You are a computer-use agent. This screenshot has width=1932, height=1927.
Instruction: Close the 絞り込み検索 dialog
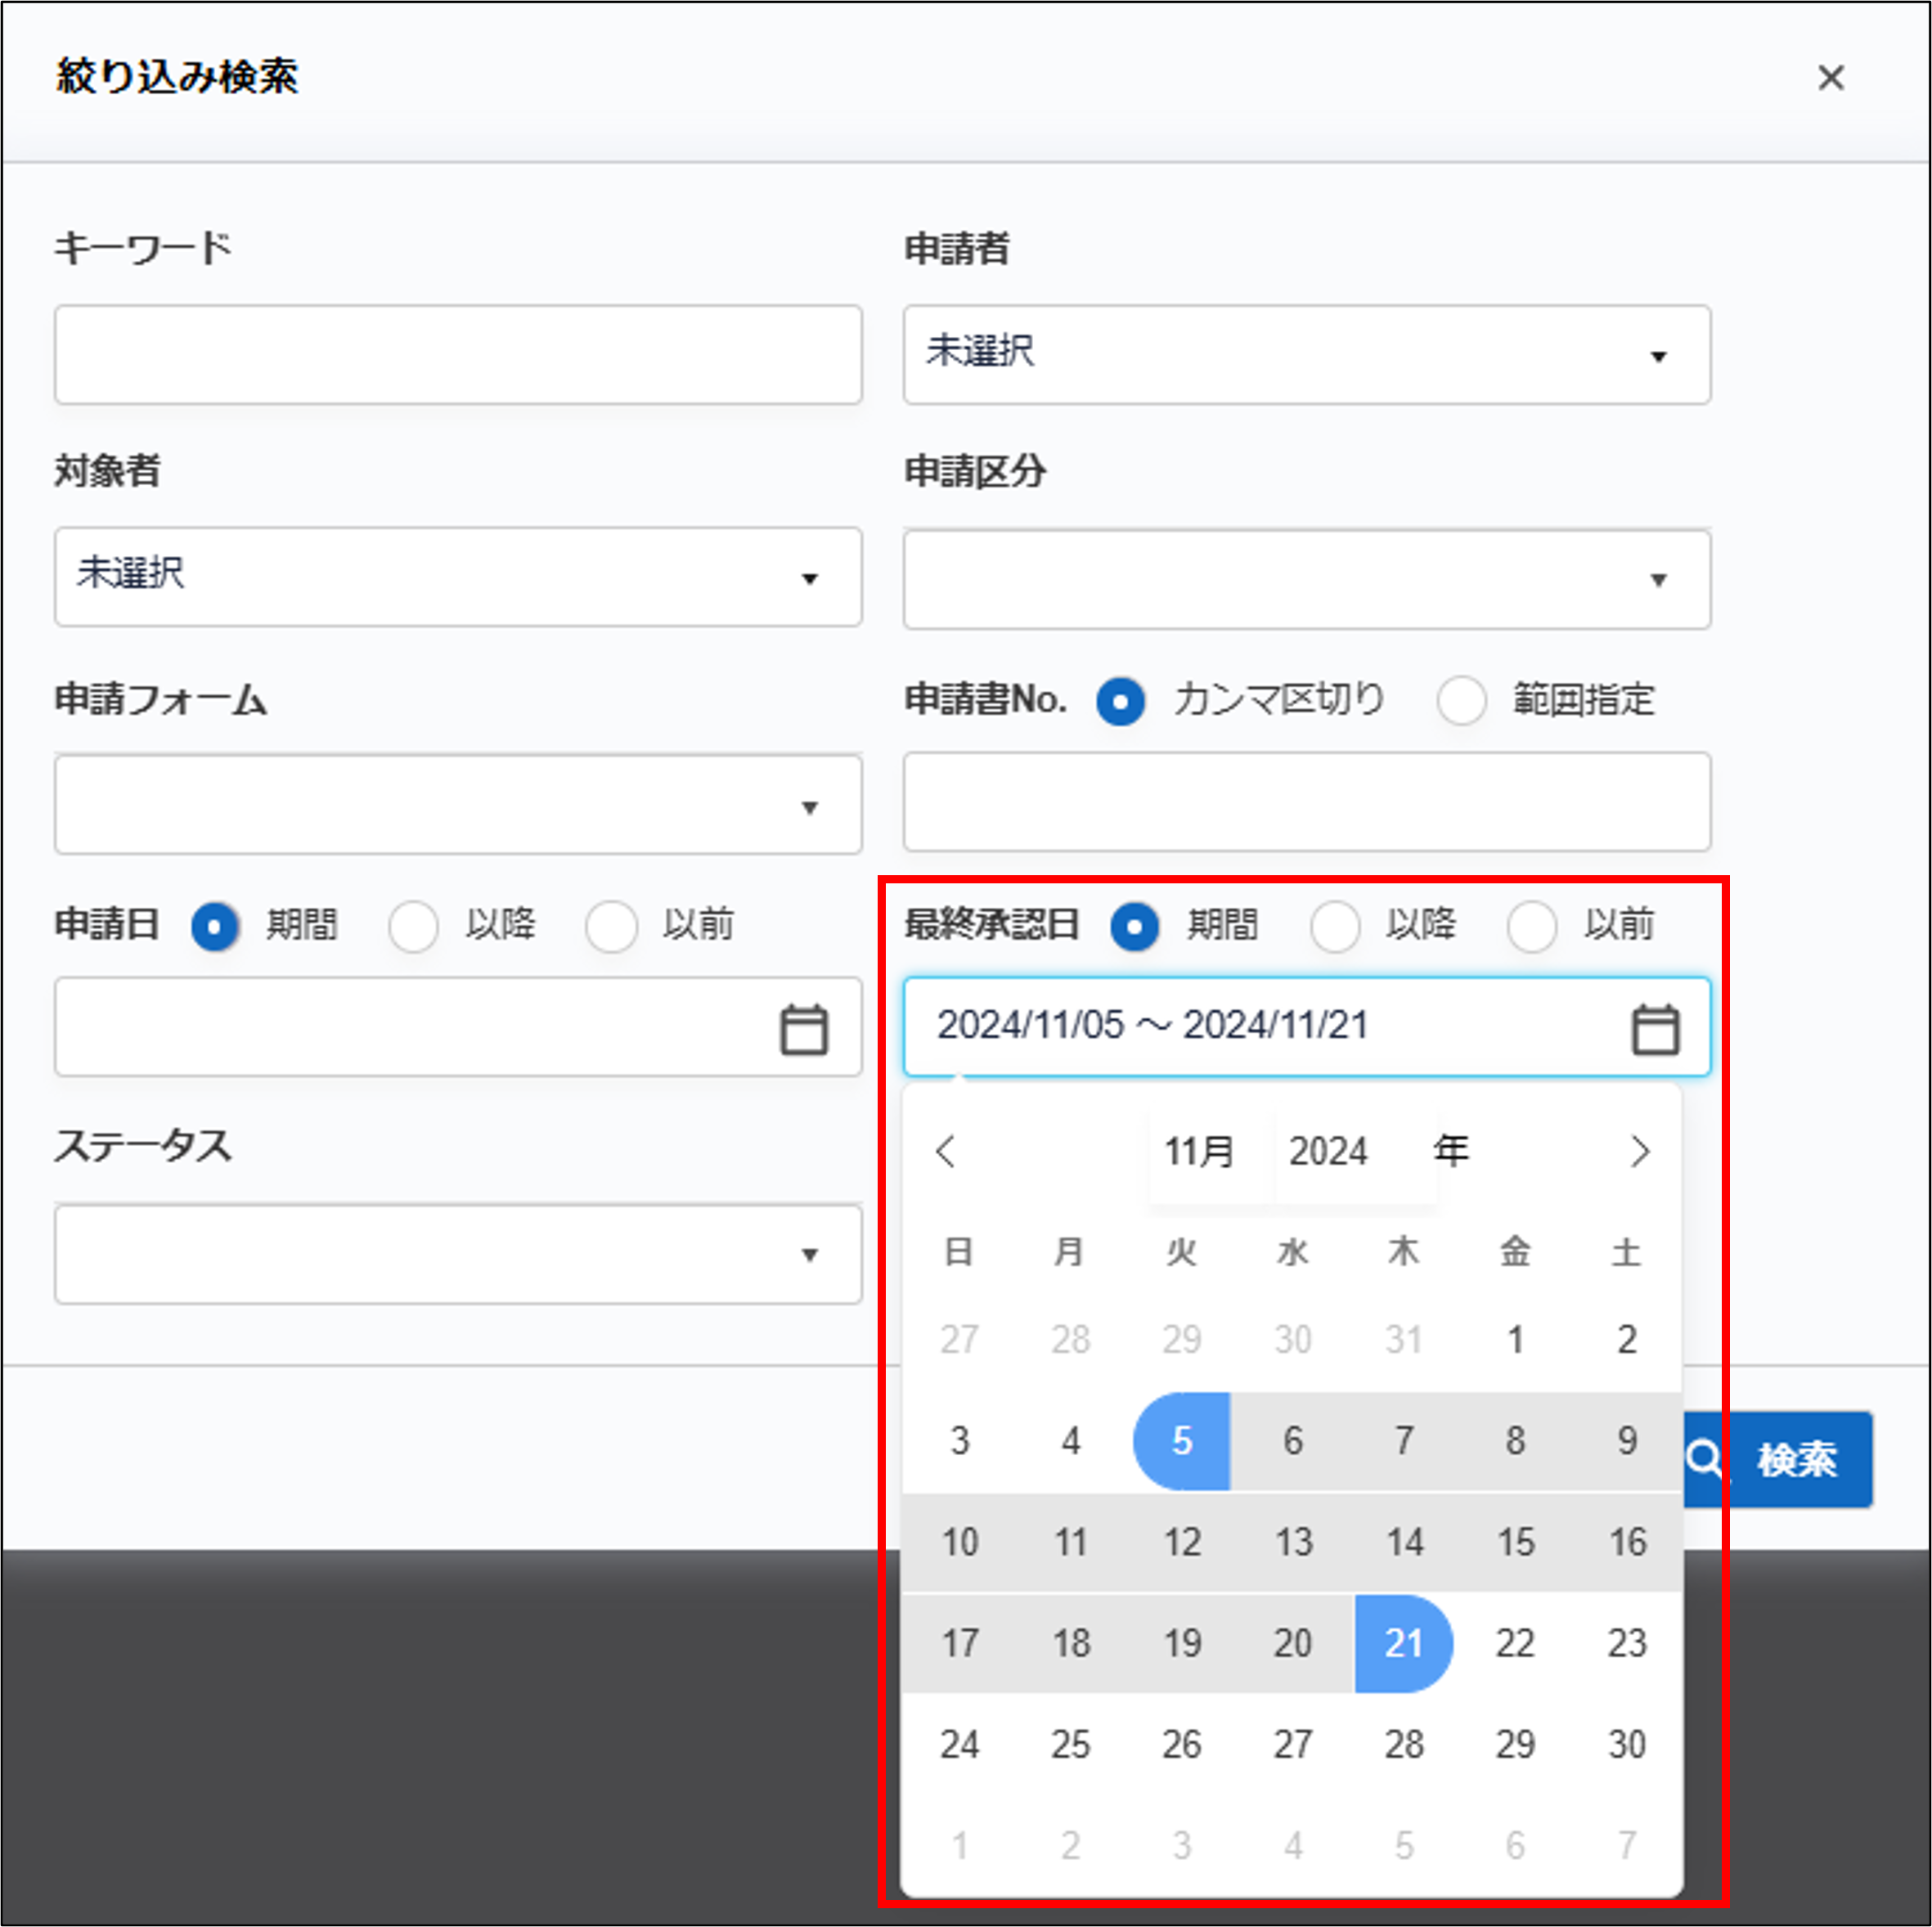pyautogui.click(x=1830, y=77)
